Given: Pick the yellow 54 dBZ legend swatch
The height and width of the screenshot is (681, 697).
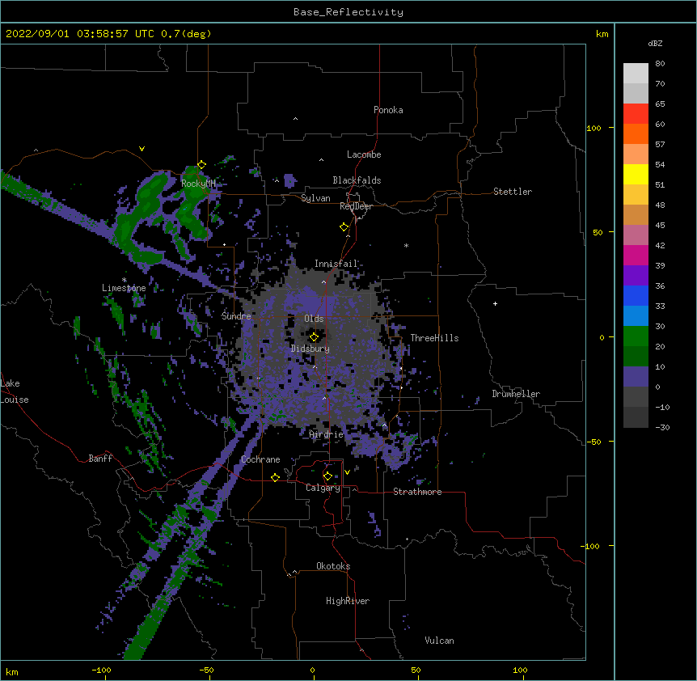Looking at the screenshot, I should tap(636, 174).
